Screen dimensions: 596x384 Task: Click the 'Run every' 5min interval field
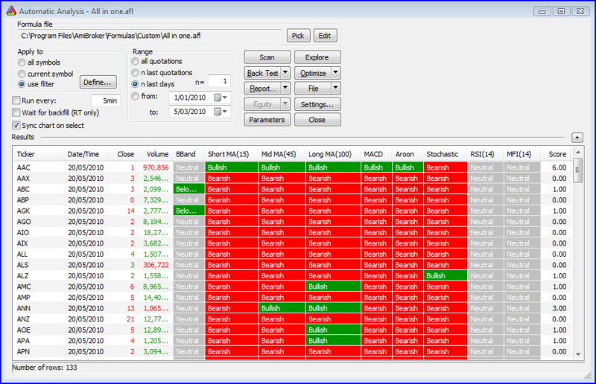click(x=106, y=100)
